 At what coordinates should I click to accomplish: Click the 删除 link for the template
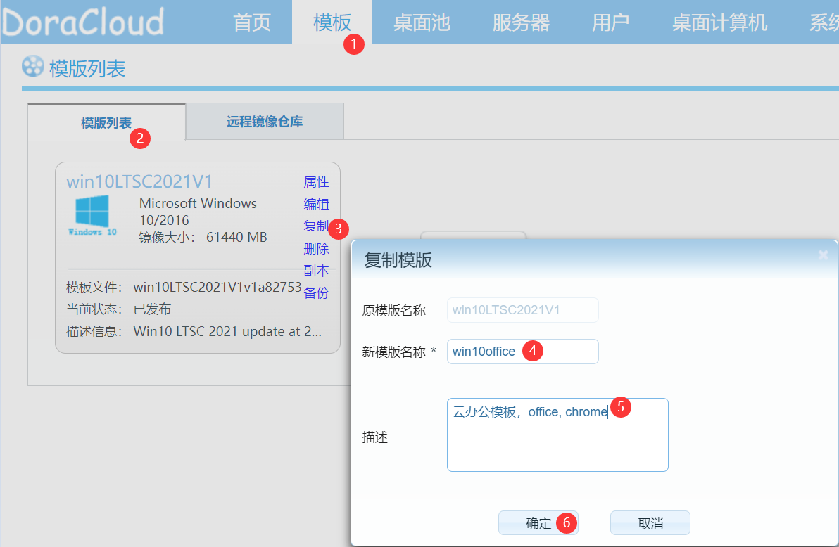coord(316,248)
